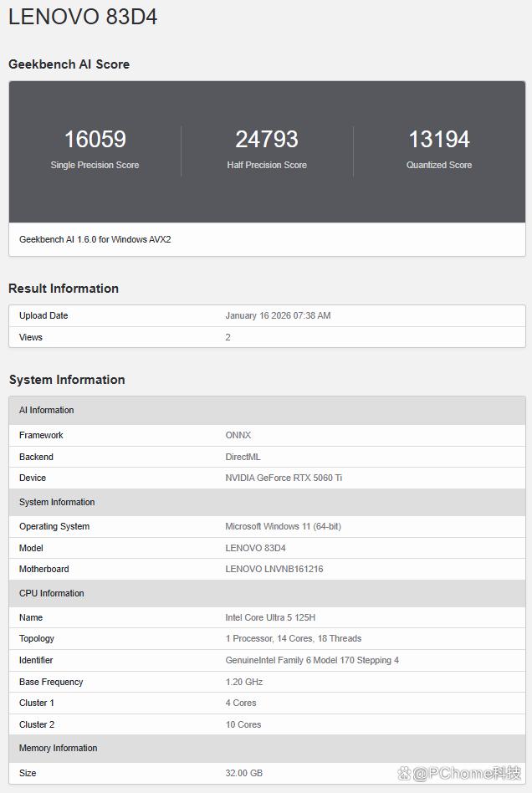The width and height of the screenshot is (532, 793).
Task: Click the CPU Information section header
Action: pos(52,593)
